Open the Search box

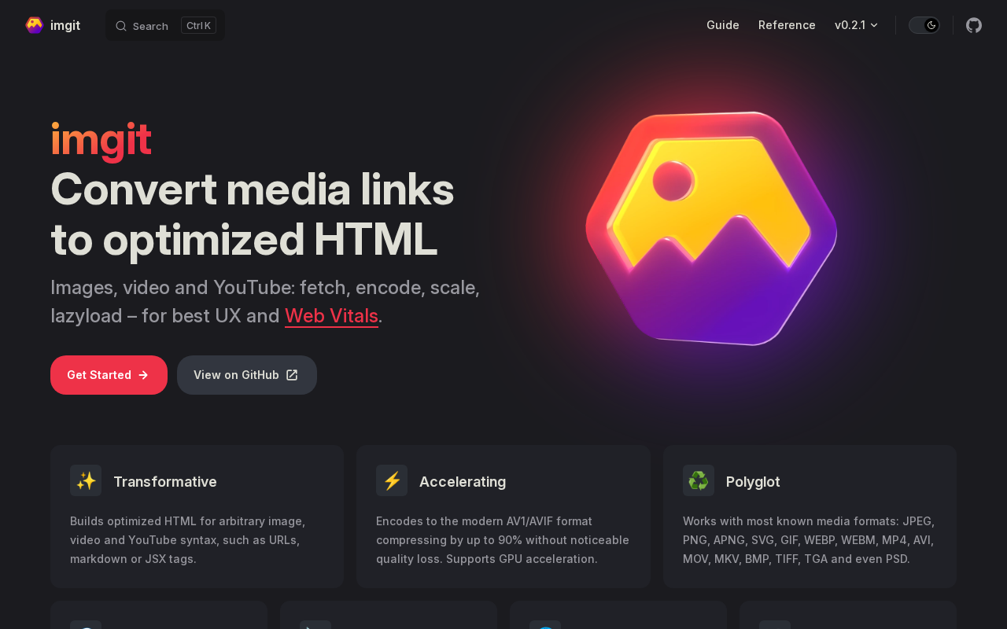pos(165,25)
